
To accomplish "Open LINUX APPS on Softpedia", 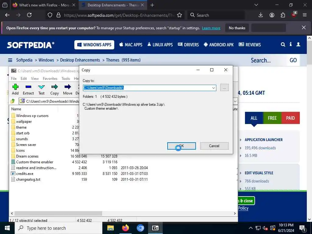I will point(160,45).
